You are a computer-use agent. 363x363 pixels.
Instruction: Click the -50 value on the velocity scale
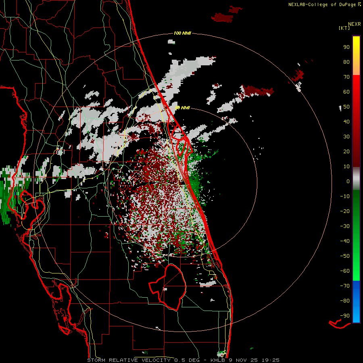345,256
